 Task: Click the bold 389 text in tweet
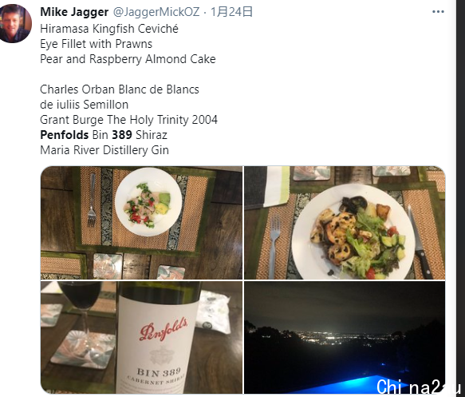pos(122,135)
